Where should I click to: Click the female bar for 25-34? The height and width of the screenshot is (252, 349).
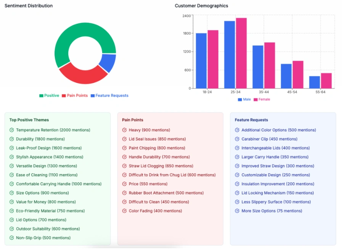click(x=241, y=53)
